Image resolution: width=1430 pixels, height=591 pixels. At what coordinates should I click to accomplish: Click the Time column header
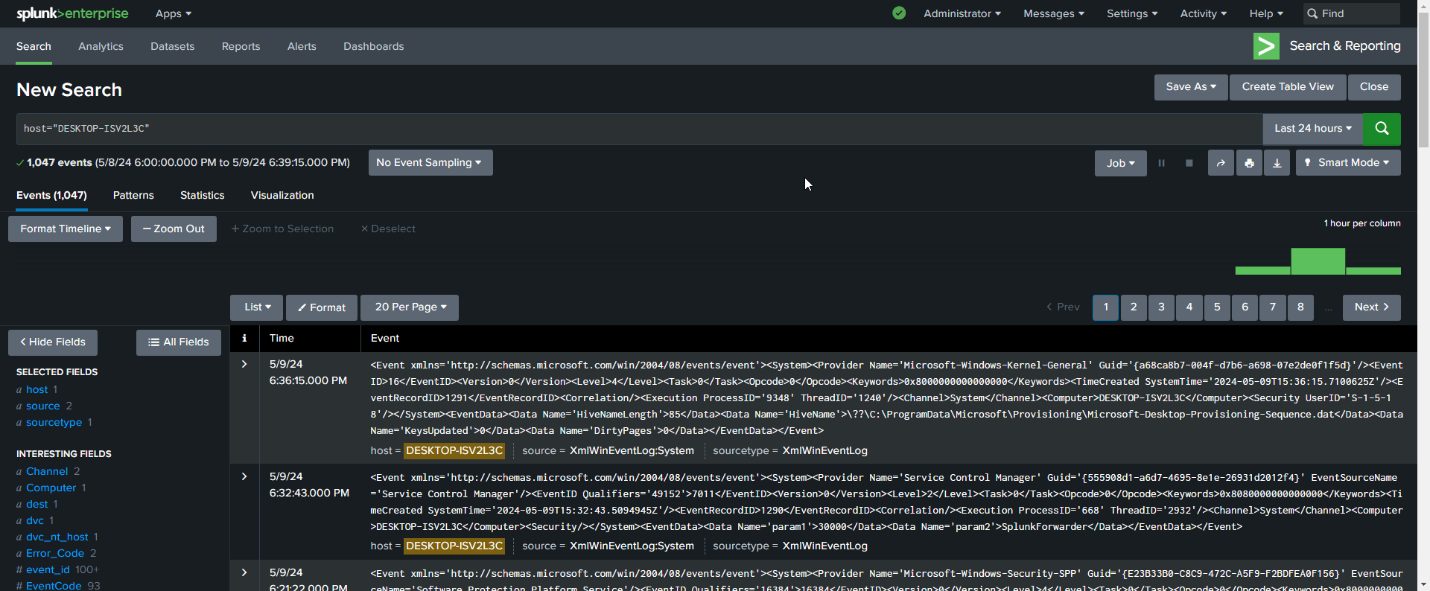[282, 338]
